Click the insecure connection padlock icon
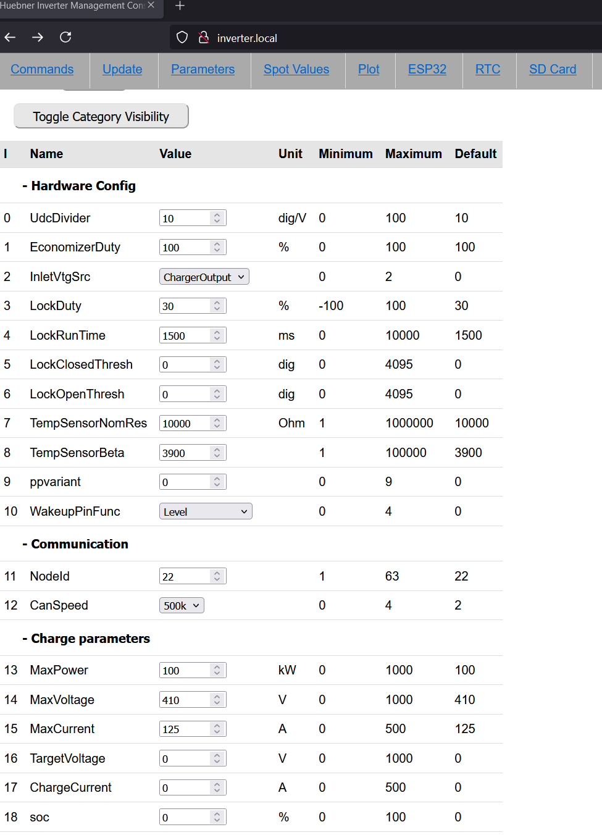The width and height of the screenshot is (602, 835). 203,38
